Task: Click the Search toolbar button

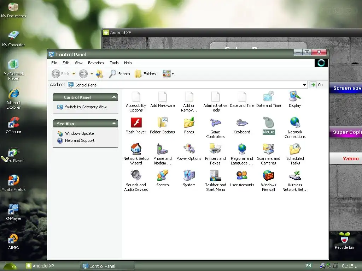Action: point(119,74)
